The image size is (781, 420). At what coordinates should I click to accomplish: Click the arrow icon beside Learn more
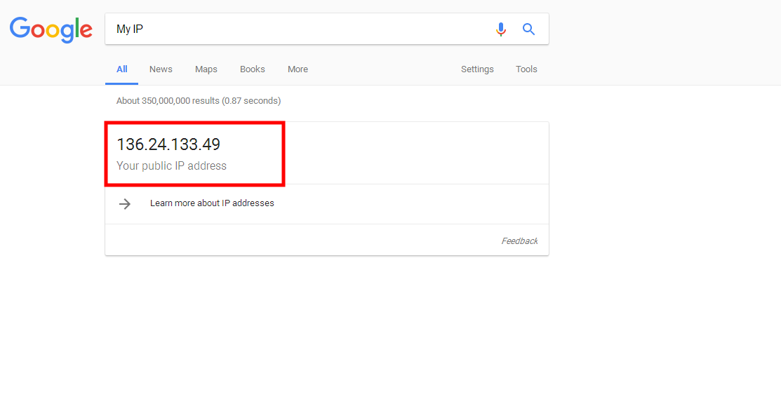coord(125,204)
